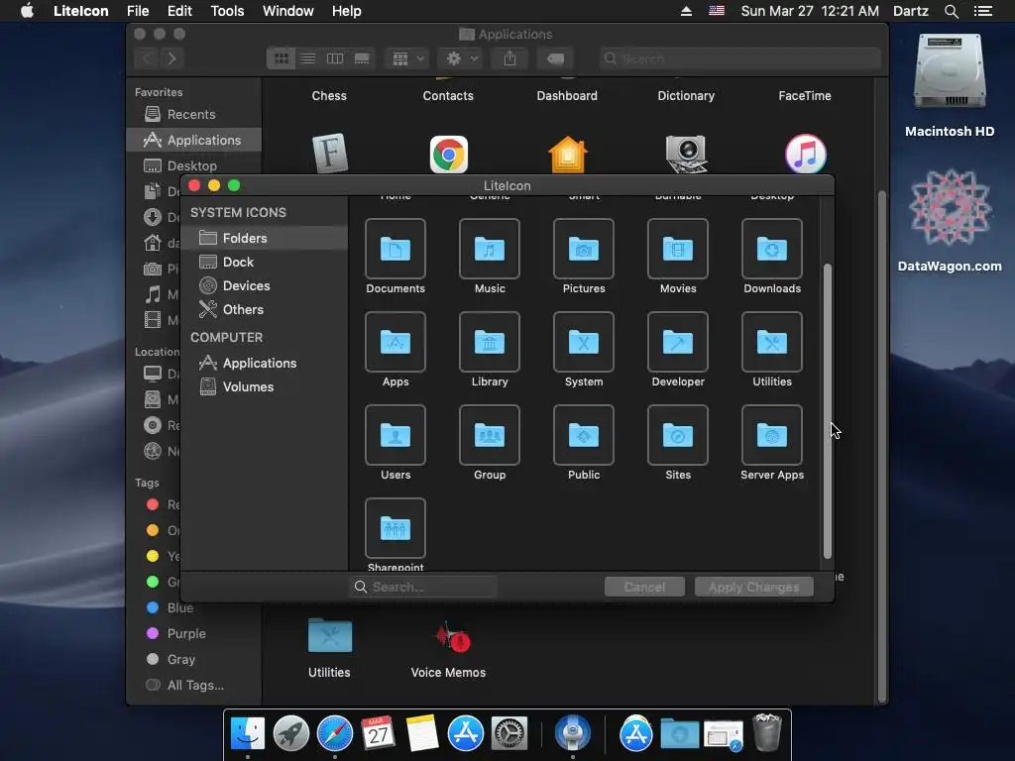Switch Finder to list view
The width and height of the screenshot is (1015, 761).
pyautogui.click(x=308, y=58)
